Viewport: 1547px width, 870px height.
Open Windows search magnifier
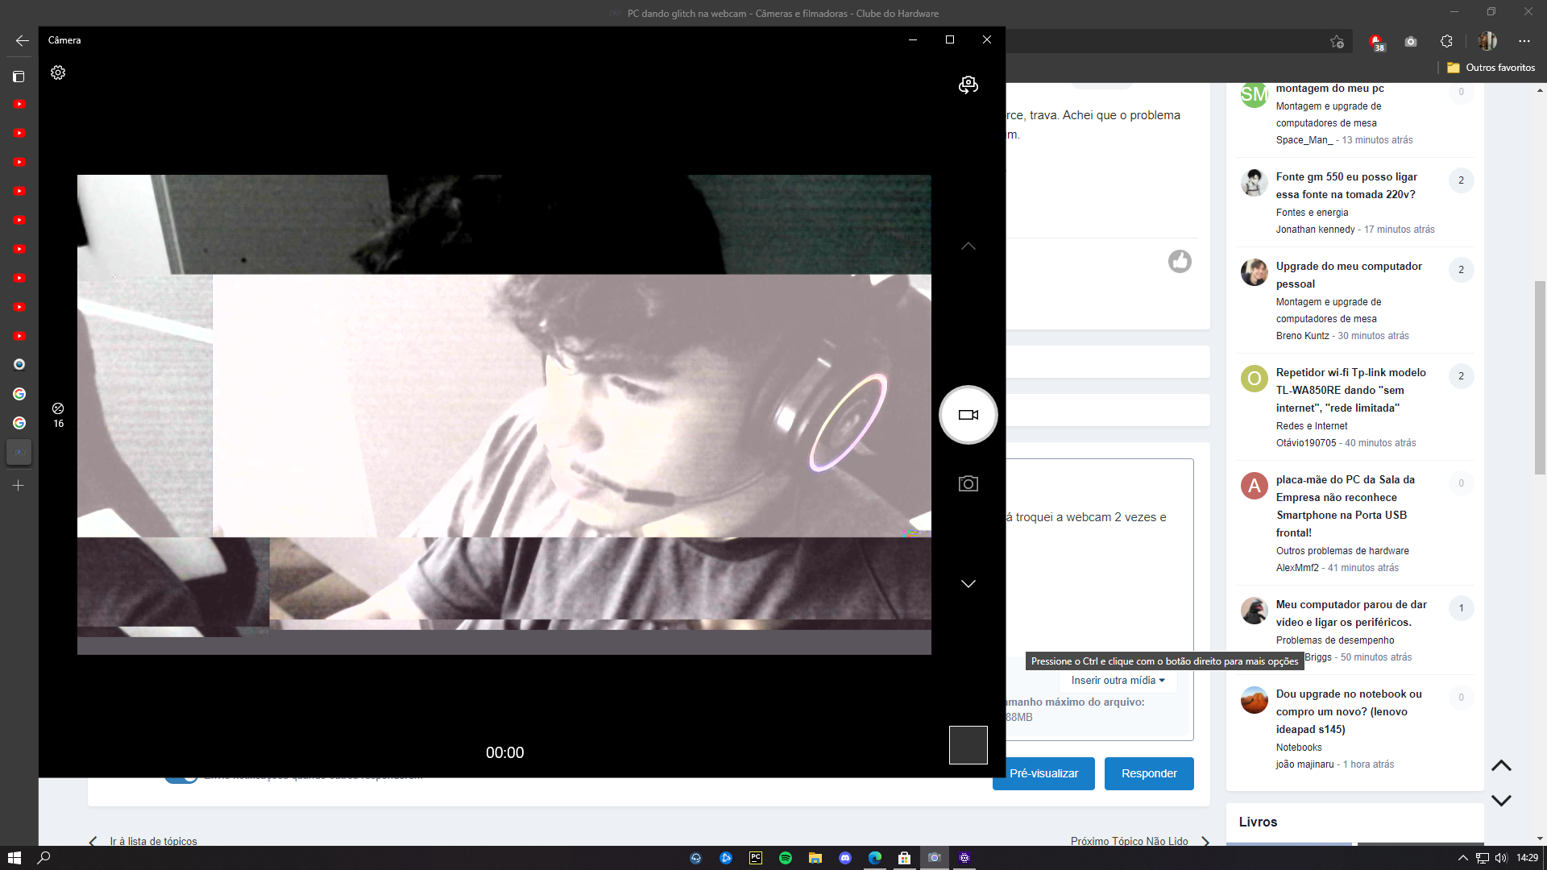[x=44, y=858]
